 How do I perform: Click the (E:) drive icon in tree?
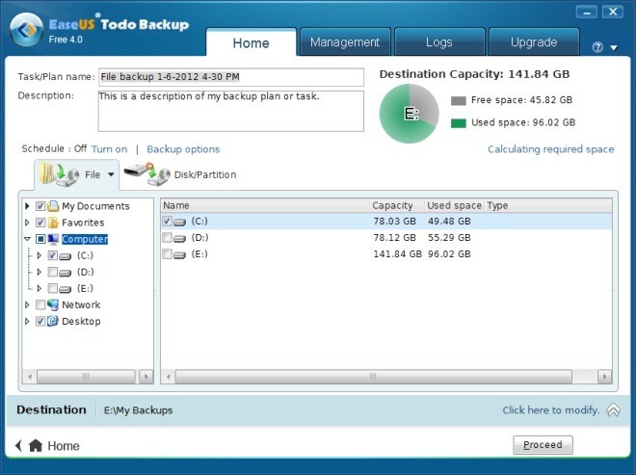tap(66, 289)
